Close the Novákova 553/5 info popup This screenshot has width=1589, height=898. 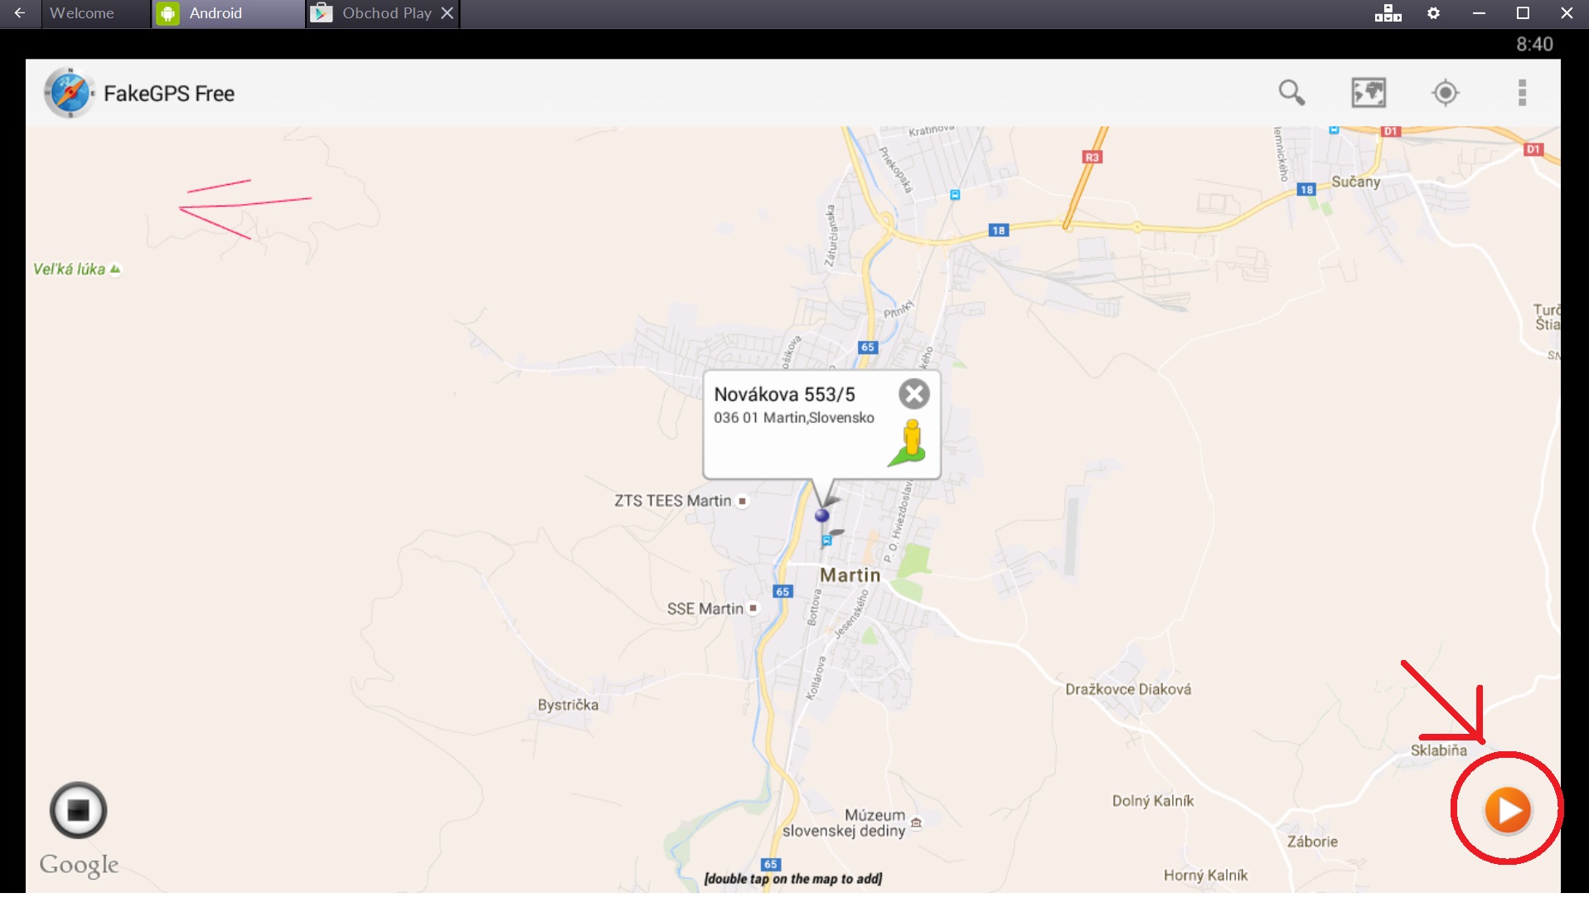click(x=914, y=394)
